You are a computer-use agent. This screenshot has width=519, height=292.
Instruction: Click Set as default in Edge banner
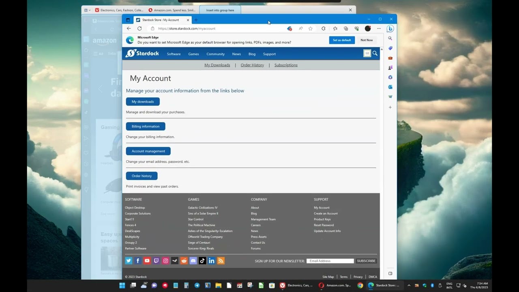(x=342, y=40)
